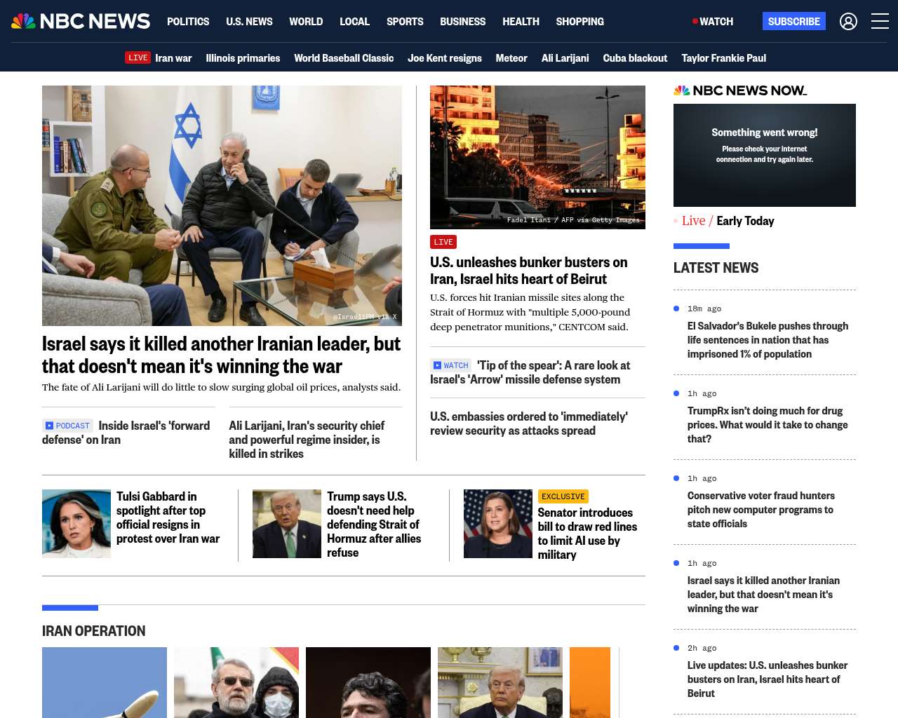898x718 pixels.
Task: Open 'Conservative voter fraud hunters pitch' story
Action: coord(761,510)
